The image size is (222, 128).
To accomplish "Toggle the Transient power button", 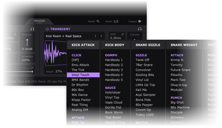I will [47, 29].
